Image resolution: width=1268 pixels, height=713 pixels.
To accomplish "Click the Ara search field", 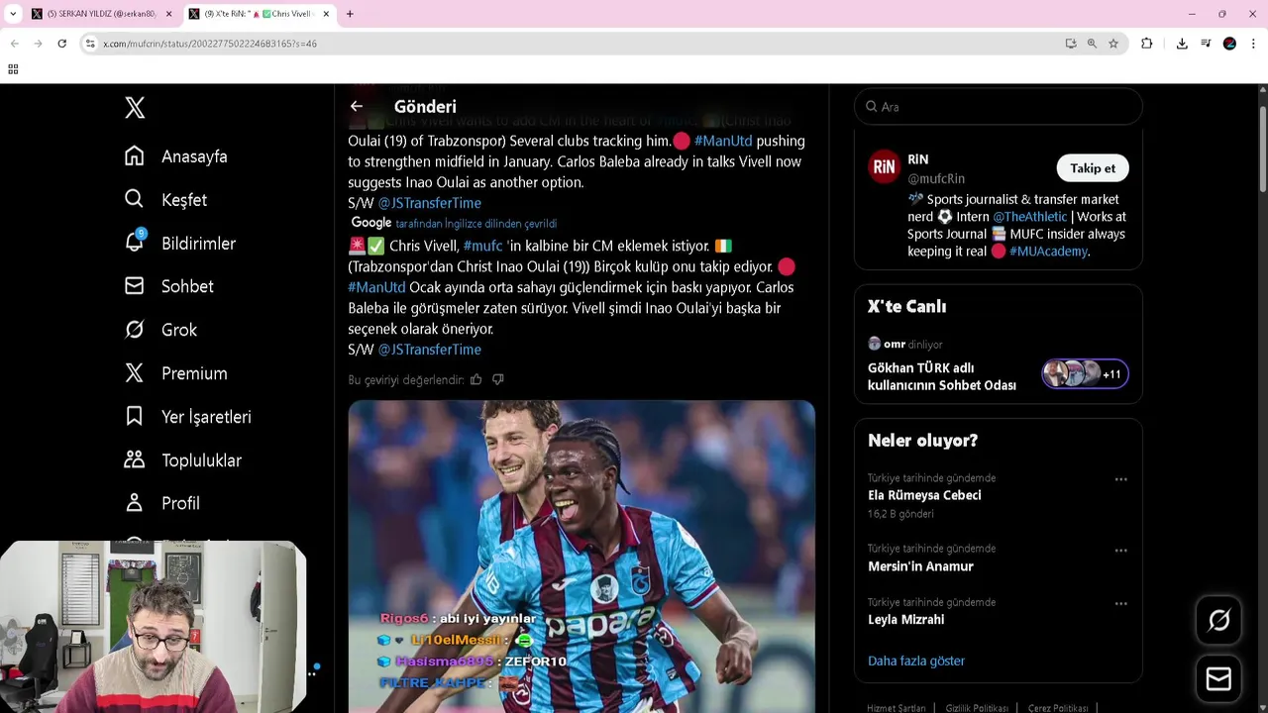I will click(x=998, y=107).
